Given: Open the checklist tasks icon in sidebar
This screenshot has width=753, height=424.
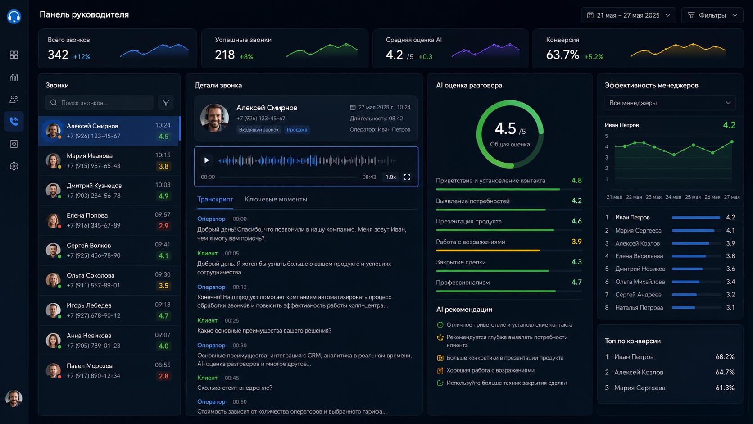Looking at the screenshot, I should tap(14, 144).
